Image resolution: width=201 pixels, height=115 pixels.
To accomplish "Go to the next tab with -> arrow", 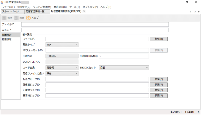I will [x=195, y=12].
